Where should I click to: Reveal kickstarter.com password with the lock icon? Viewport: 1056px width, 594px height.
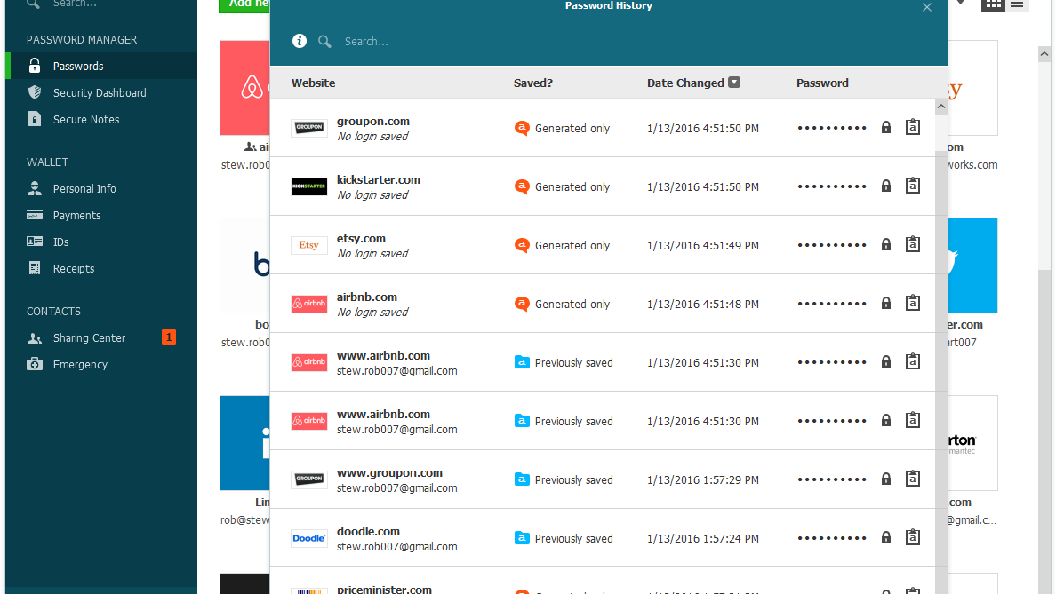(x=885, y=186)
